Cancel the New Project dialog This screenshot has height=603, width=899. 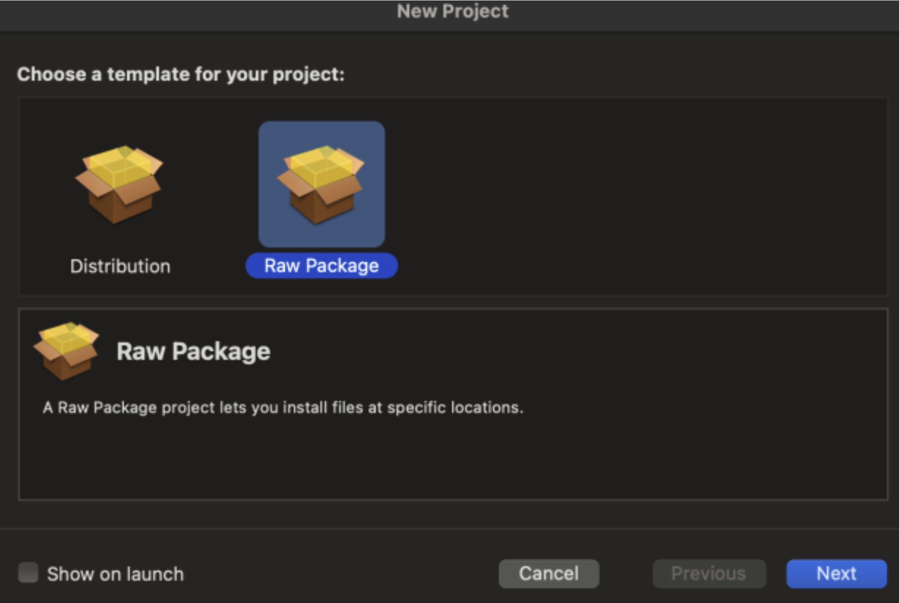(549, 573)
